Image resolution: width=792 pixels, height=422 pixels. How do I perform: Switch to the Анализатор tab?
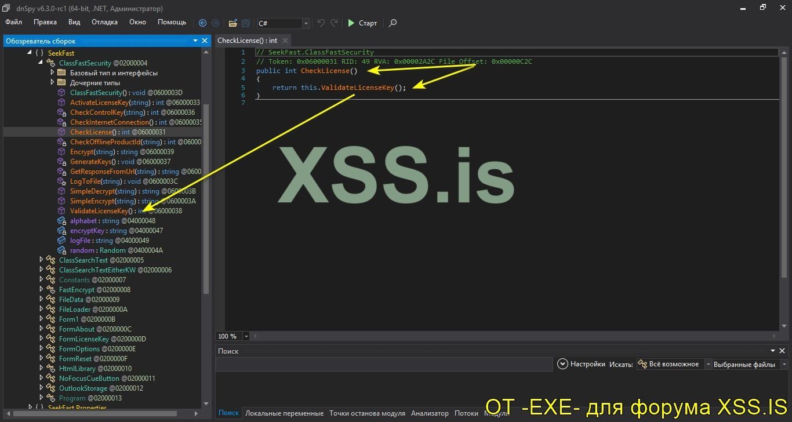coord(430,413)
